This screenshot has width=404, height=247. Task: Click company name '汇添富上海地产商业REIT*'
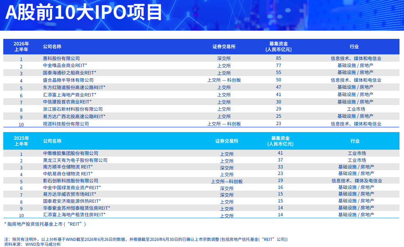tap(70, 95)
